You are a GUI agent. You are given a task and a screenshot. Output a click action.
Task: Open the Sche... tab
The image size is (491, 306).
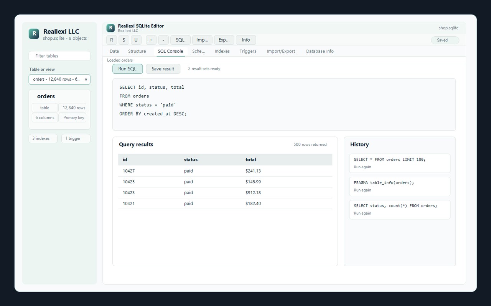coord(199,51)
